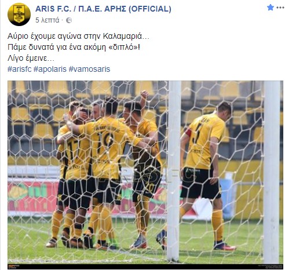The image size is (285, 270).
Task: Click the black credit strip under photo
Action: click(x=145, y=267)
